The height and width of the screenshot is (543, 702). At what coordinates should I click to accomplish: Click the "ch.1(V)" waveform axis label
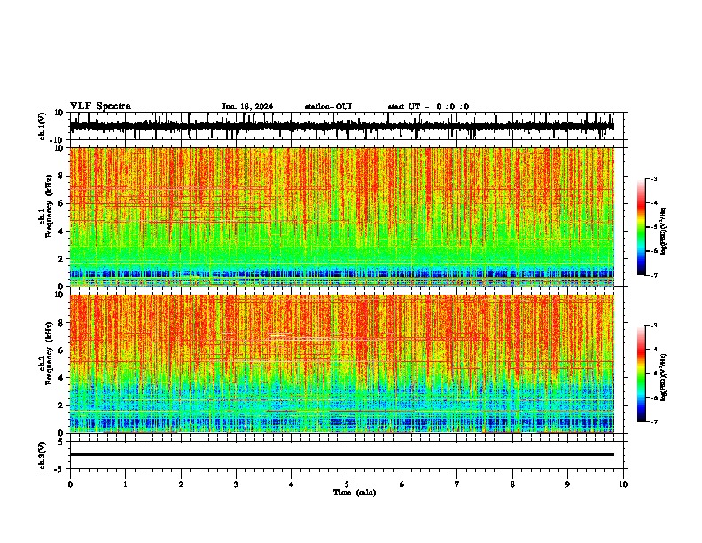coord(43,126)
